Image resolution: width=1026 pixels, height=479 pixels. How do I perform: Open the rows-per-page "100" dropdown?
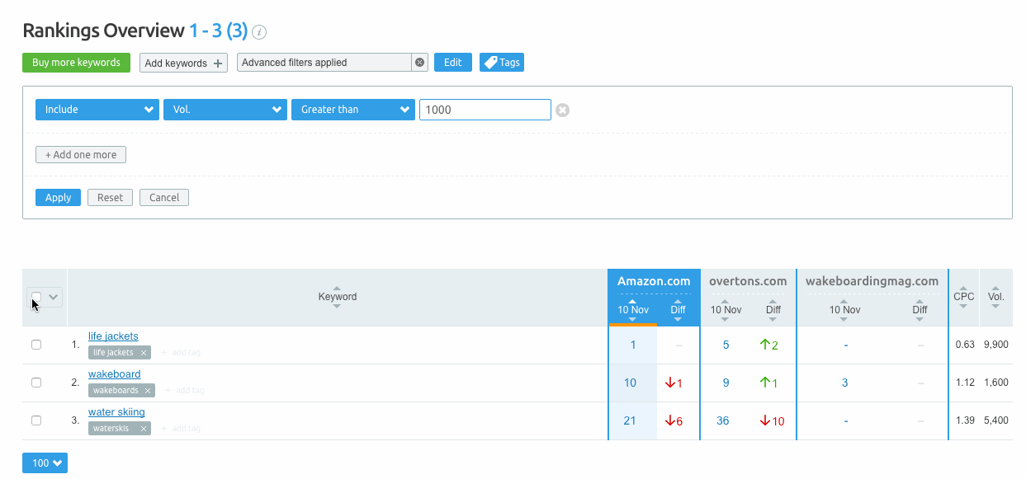pos(45,463)
